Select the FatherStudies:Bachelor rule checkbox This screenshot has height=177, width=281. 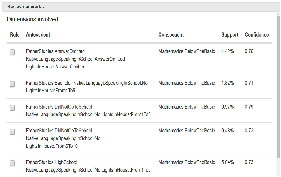tap(12, 84)
